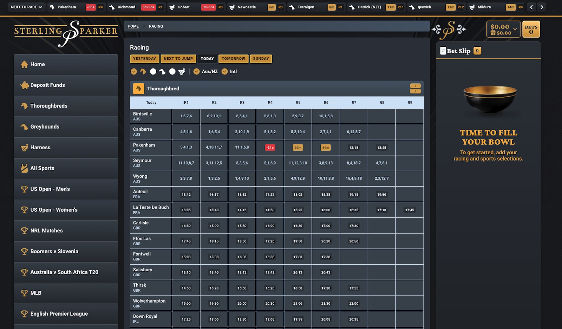Enable the greyhound race type filter
Viewport: 562px width, 329px height.
click(x=153, y=72)
